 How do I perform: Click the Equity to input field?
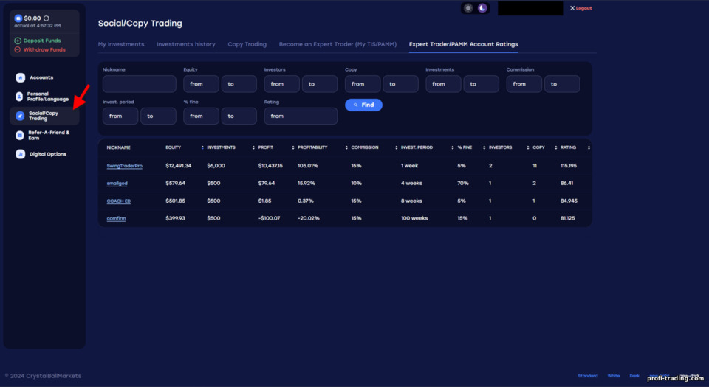point(239,84)
